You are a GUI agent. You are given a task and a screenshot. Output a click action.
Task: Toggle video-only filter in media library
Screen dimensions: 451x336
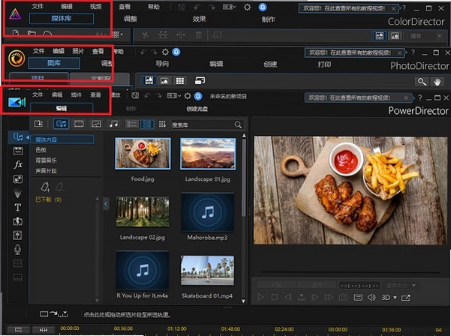(x=79, y=124)
